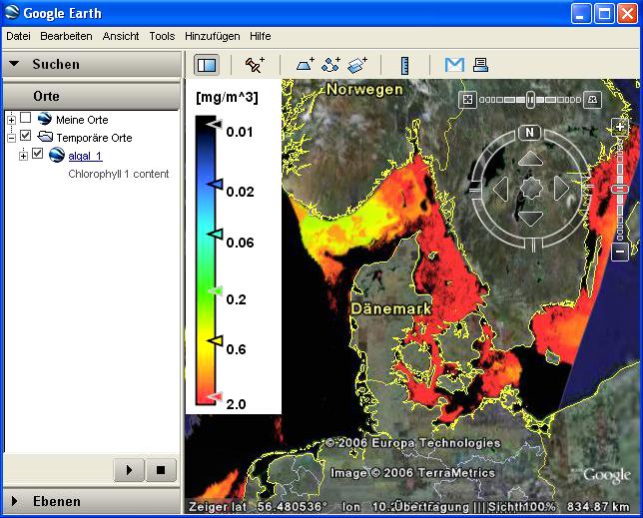Open the email view icon
The width and height of the screenshot is (643, 518).
tap(454, 65)
